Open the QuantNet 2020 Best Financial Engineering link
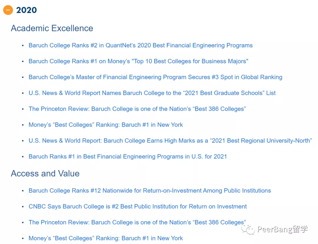Screen dimensions: 318x244 140,45
